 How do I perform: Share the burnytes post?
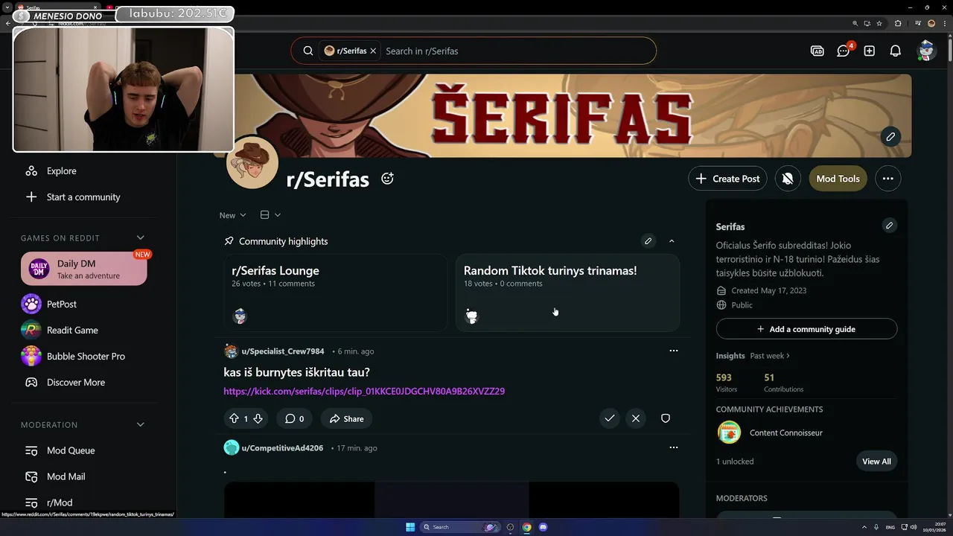[346, 418]
